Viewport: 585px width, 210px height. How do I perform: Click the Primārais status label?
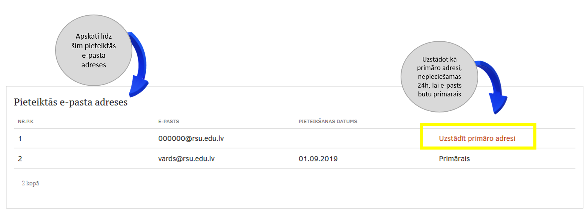click(x=454, y=158)
